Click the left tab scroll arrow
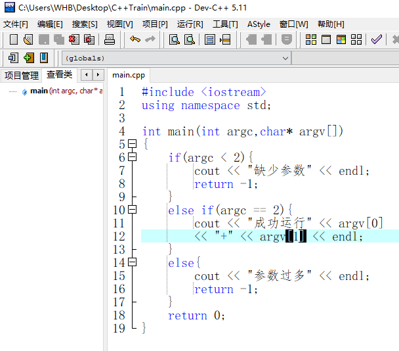Screen dimensions: 399x351 (87, 75)
